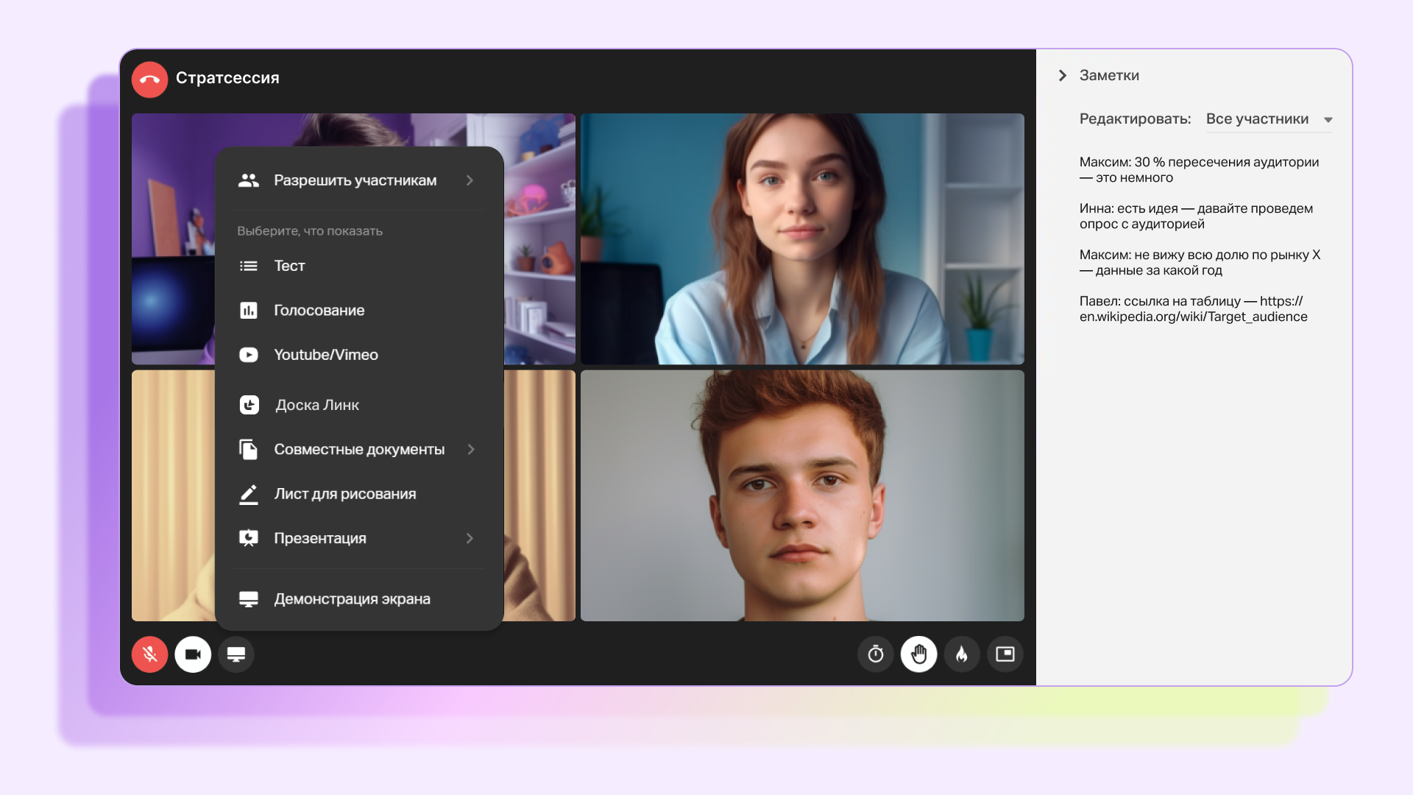
Task: Click the Youtube/Vimeo play icon
Action: click(x=249, y=355)
